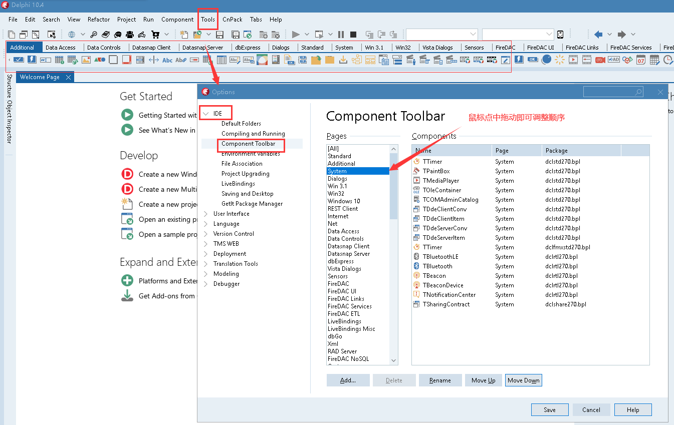The image size is (674, 425).
Task: Open the Refactor menu
Action: pyautogui.click(x=99, y=20)
